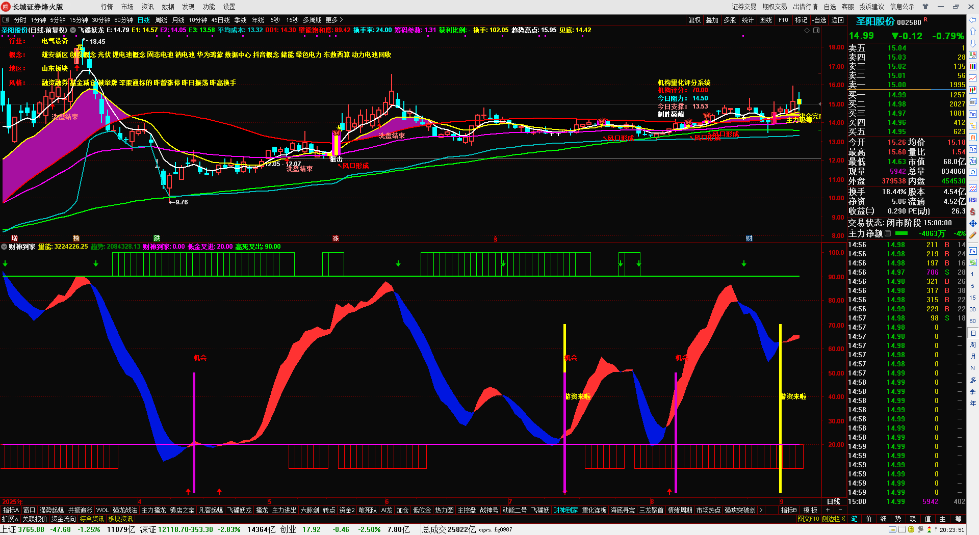This screenshot has height=535, width=979.
Task: Select the 周线 period tab
Action: [161, 20]
